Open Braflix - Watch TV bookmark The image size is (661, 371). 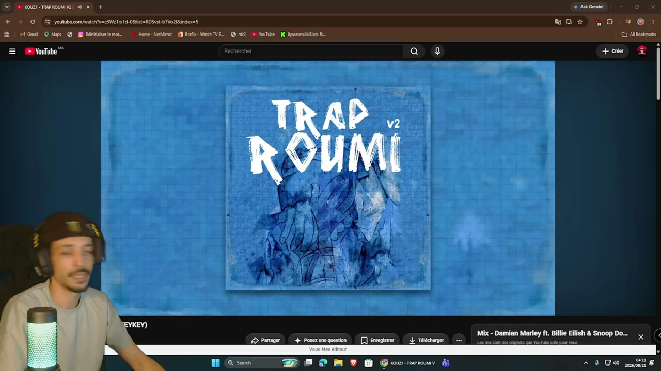[x=201, y=35]
